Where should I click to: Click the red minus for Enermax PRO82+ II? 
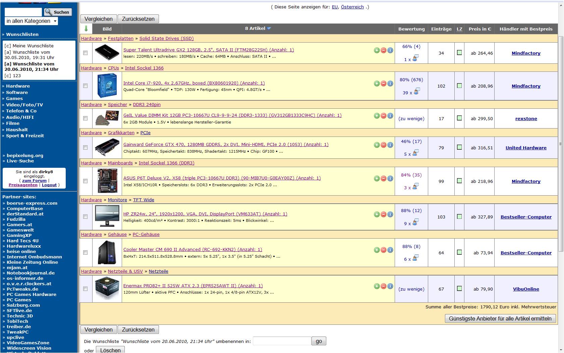384,286
